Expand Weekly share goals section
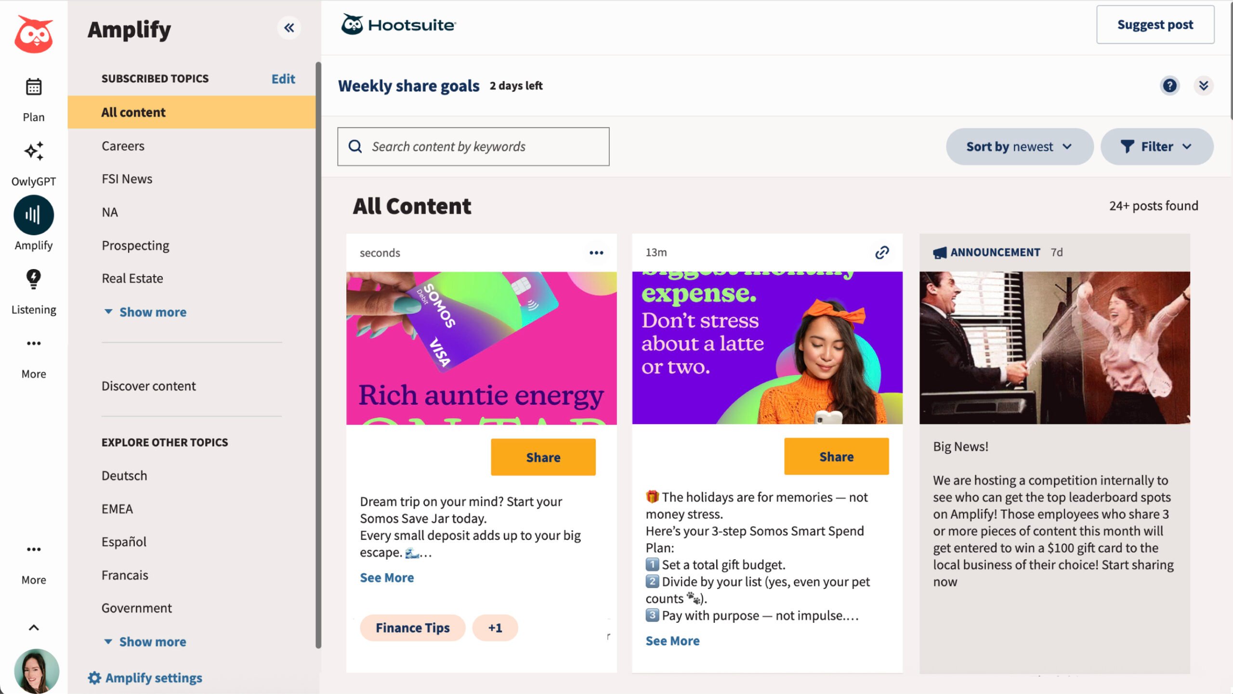Viewport: 1233px width, 694px height. [x=1203, y=86]
